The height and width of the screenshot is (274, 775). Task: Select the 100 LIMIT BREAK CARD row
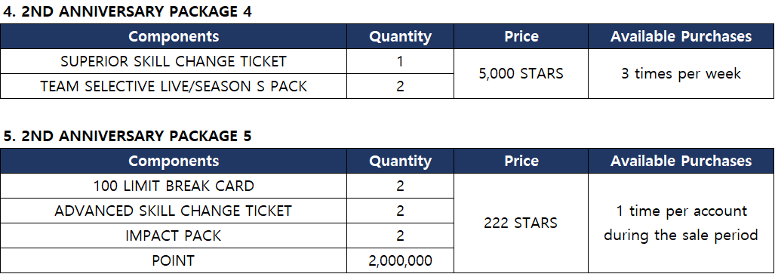click(227, 186)
